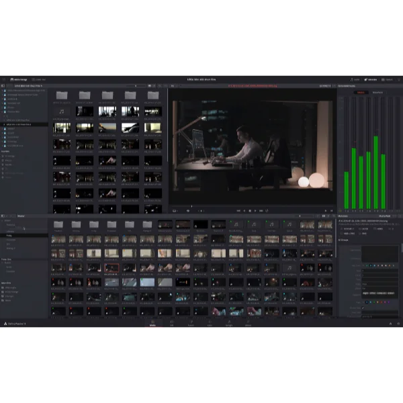Switch to the Edit page tab
403x403 pixels.
coord(172,324)
